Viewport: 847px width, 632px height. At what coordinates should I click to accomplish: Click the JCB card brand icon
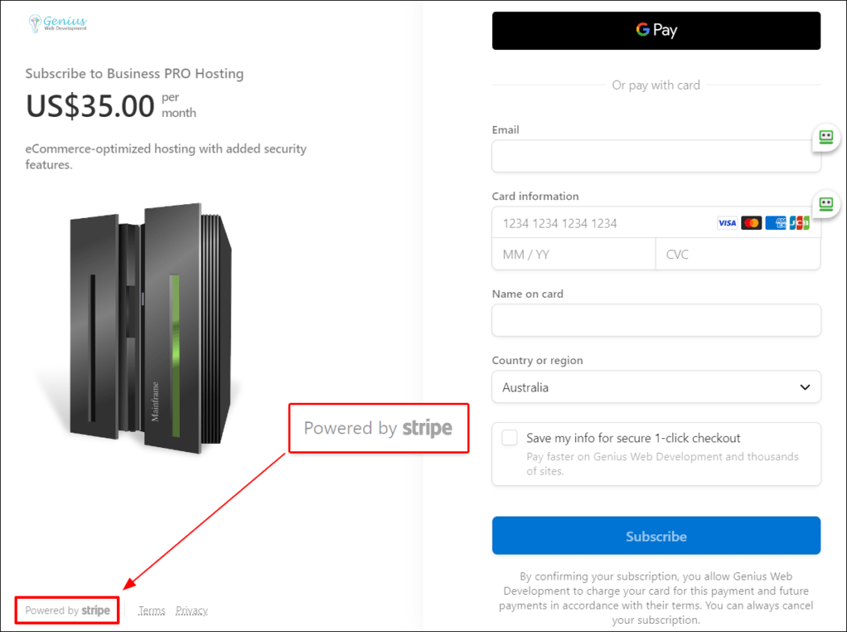point(799,223)
